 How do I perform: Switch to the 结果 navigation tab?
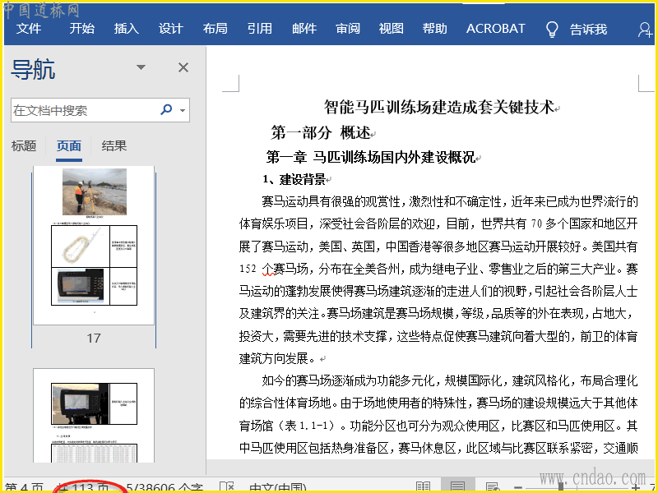(x=114, y=146)
